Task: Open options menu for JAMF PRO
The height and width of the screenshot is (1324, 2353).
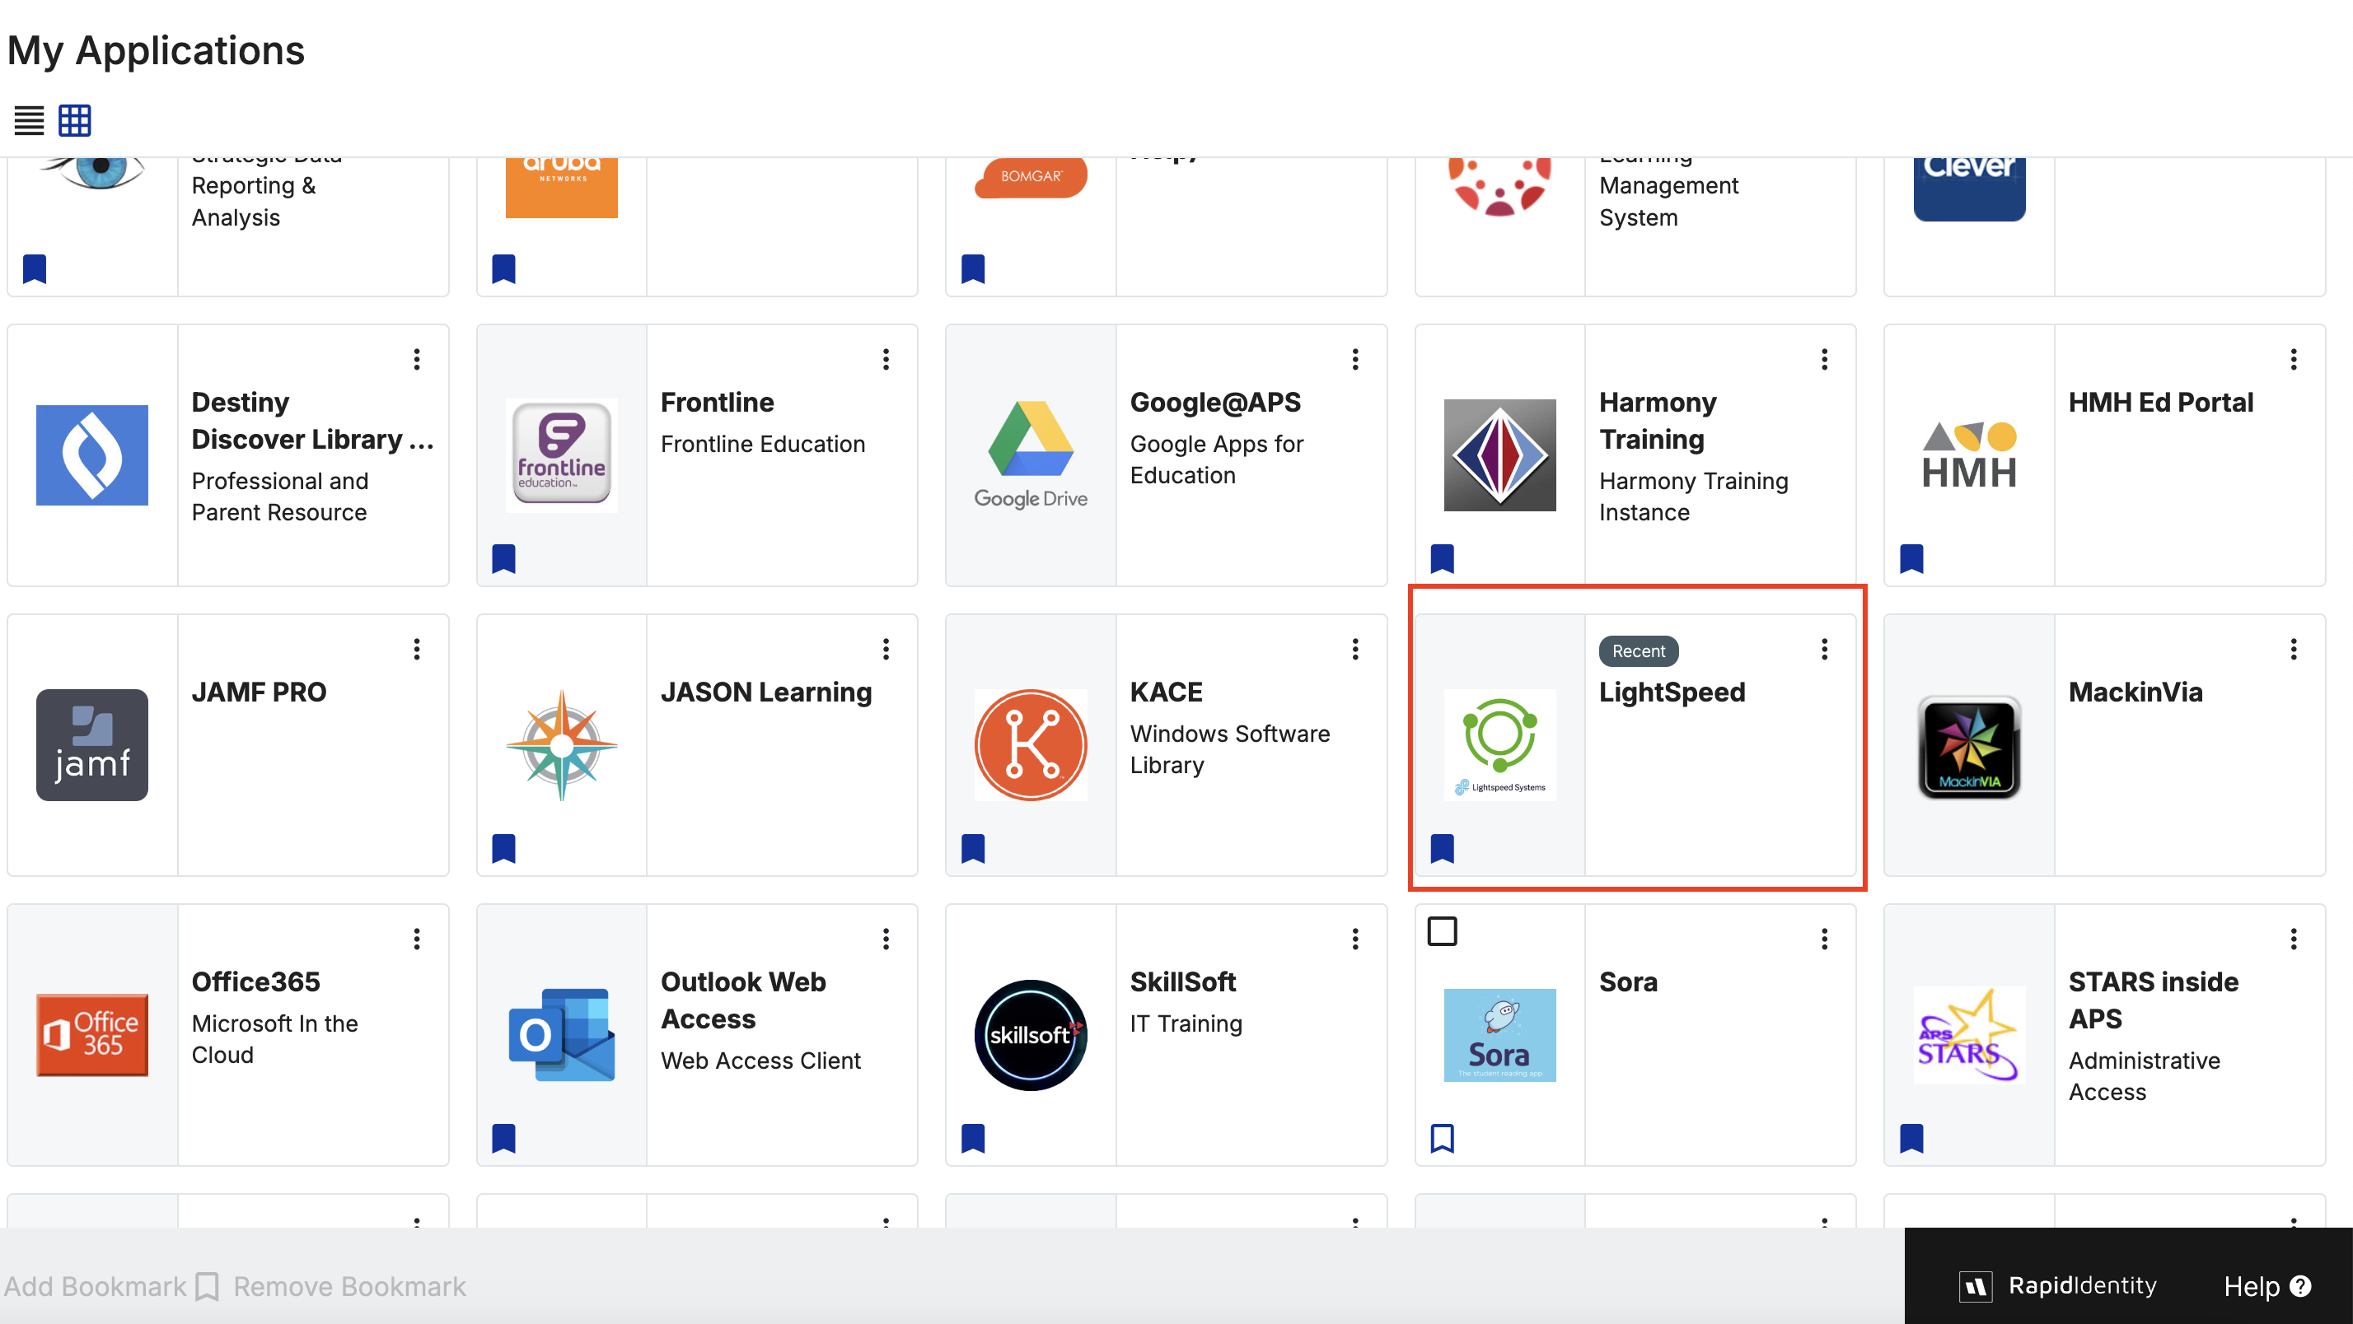Action: point(417,649)
